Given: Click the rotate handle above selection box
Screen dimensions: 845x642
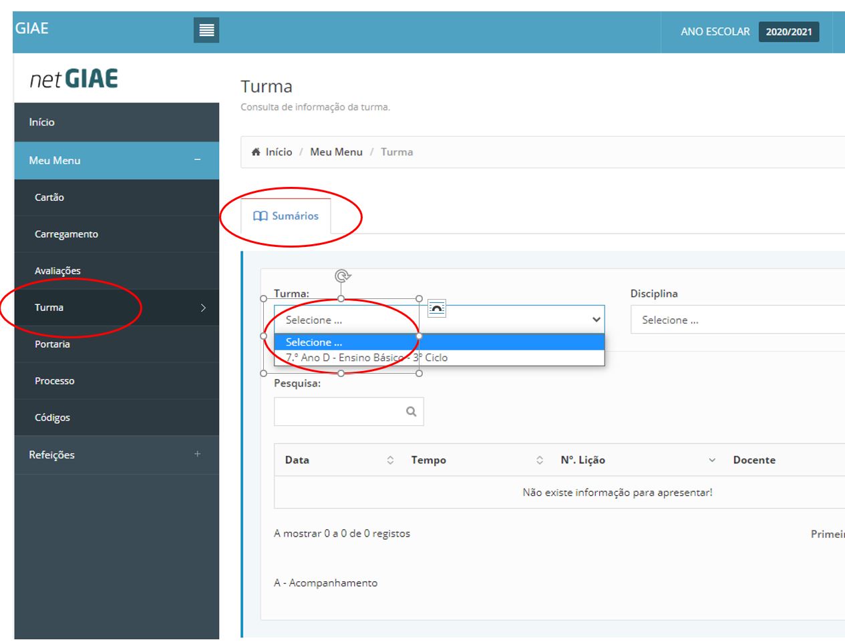Looking at the screenshot, I should (x=342, y=276).
